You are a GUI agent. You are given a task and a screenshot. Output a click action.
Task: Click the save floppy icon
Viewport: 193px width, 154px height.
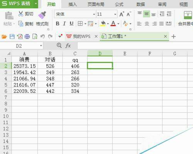[12, 37]
